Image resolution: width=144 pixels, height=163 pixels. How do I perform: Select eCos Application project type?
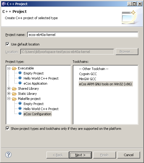(35, 83)
